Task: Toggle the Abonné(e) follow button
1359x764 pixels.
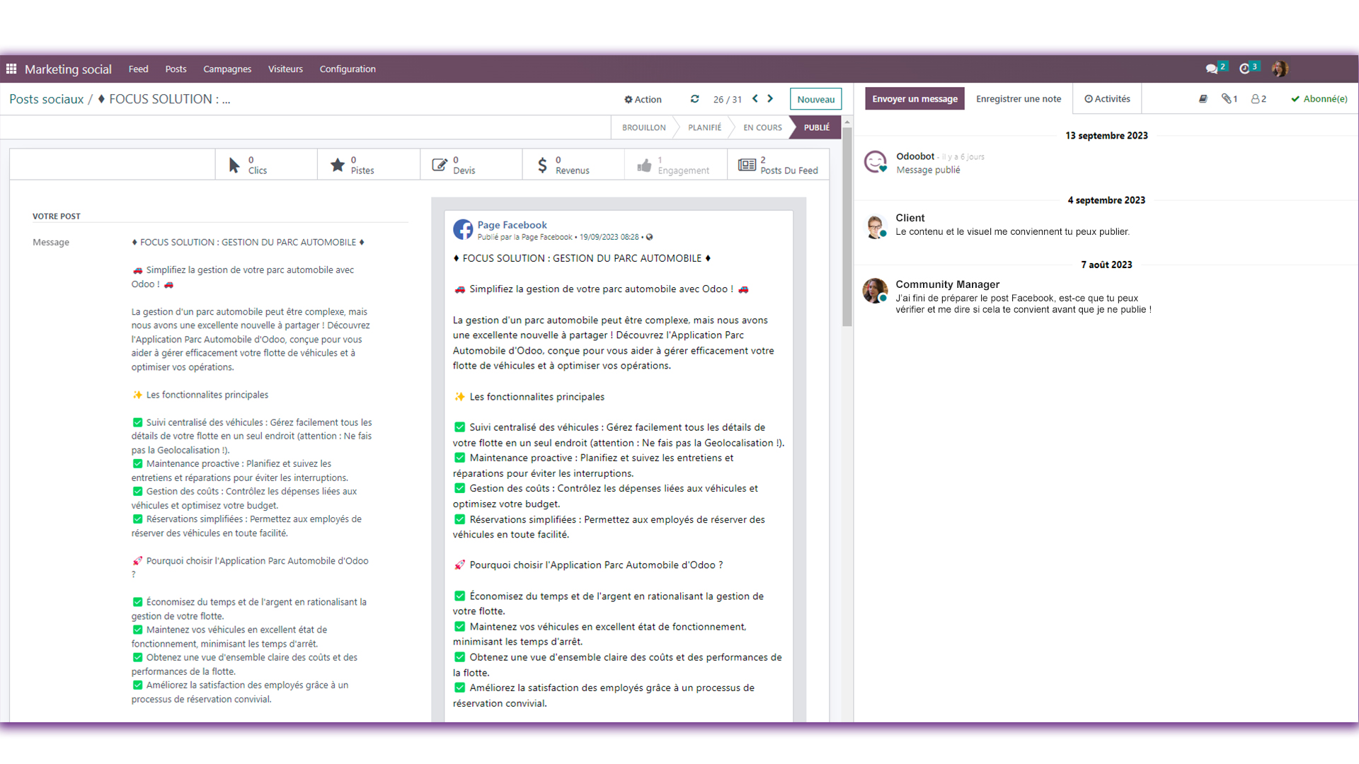Action: (x=1319, y=99)
